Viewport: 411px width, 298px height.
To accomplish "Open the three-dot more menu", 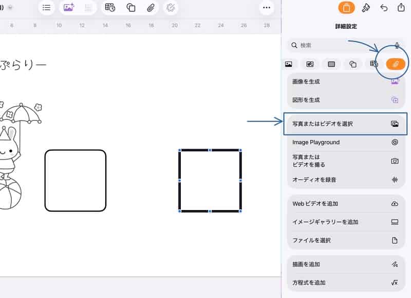I will pyautogui.click(x=267, y=8).
